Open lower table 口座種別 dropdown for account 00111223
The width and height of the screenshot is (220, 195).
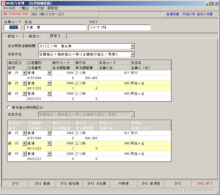point(49,143)
